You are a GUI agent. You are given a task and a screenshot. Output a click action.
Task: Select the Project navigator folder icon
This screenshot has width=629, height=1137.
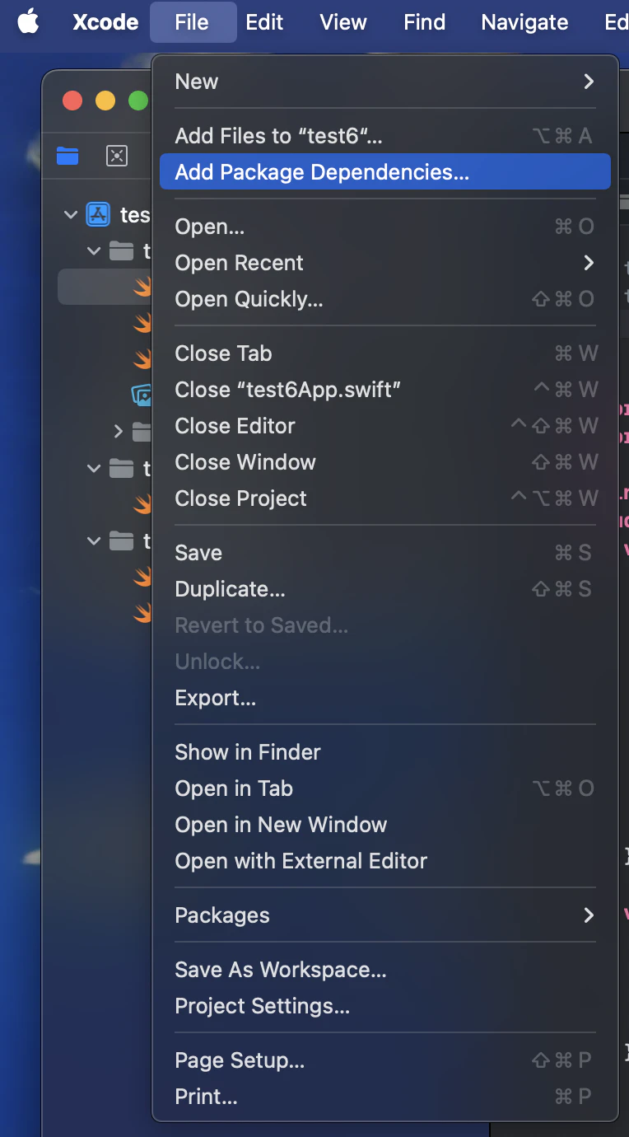coord(68,156)
